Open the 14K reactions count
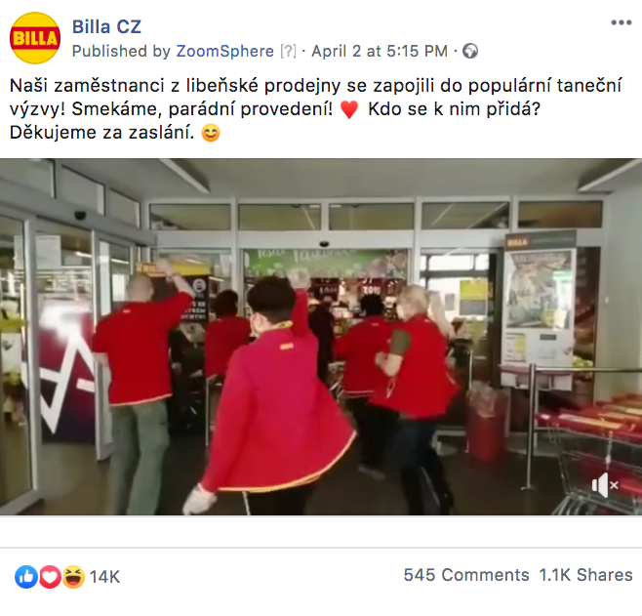 104,577
